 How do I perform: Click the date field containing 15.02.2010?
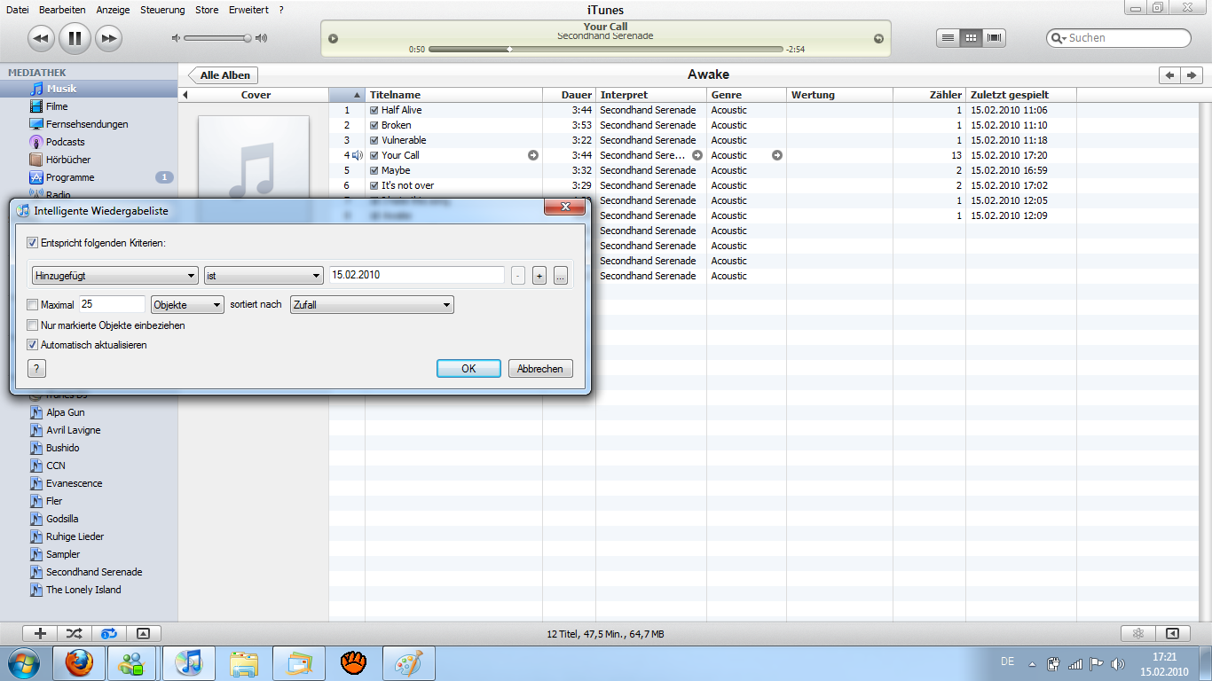coord(416,276)
